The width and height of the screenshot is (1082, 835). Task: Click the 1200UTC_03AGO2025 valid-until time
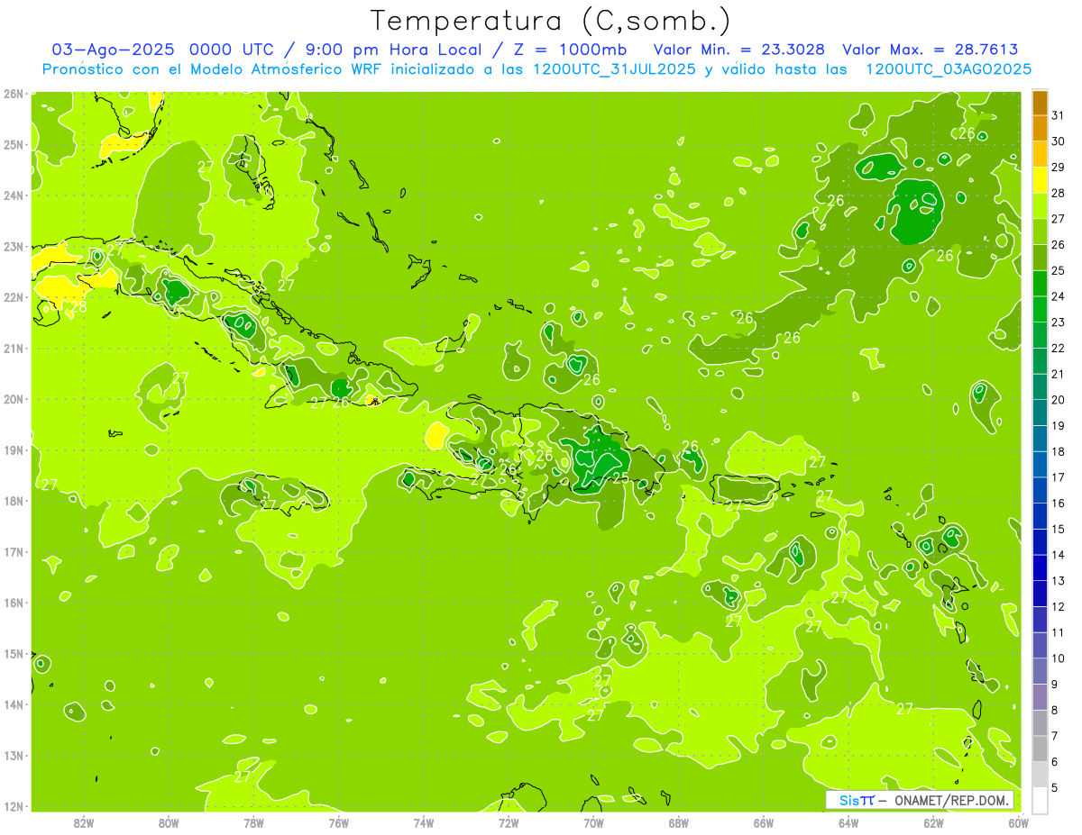point(949,69)
